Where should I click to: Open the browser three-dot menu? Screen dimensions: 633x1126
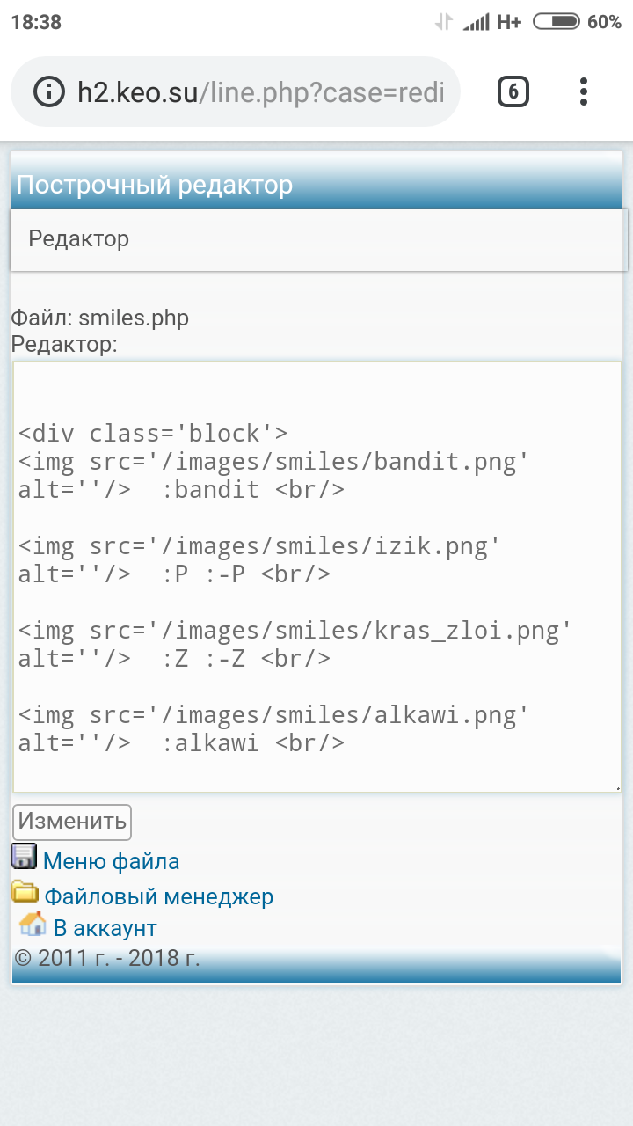pos(584,91)
